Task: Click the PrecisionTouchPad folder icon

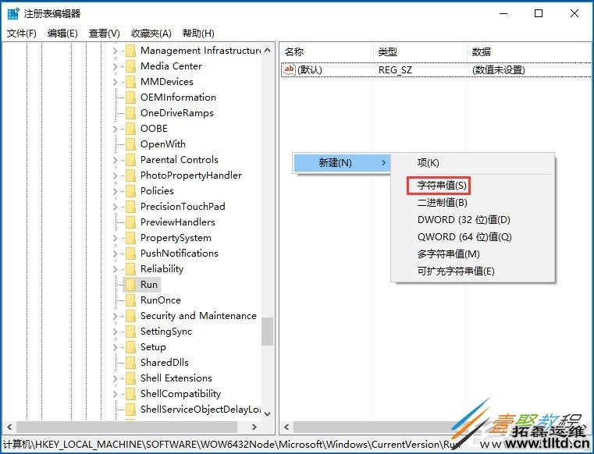Action: point(130,207)
